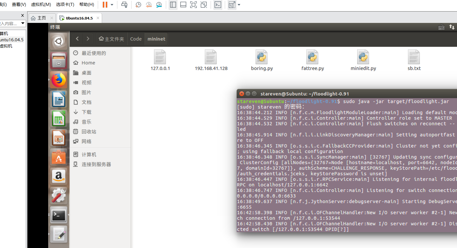
Task: Click the mininet path breadcrumb
Action: point(156,39)
